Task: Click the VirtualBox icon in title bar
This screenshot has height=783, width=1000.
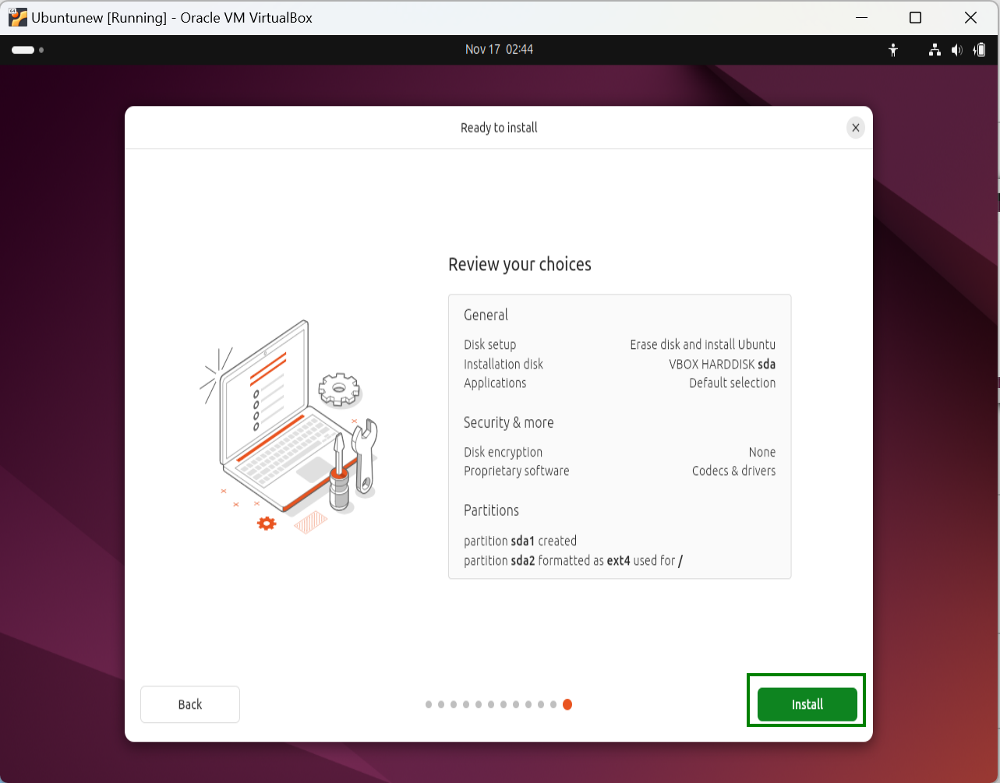Action: [17, 17]
